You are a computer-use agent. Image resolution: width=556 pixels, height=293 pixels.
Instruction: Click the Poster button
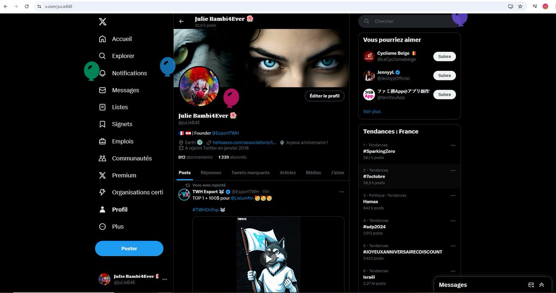pos(129,248)
